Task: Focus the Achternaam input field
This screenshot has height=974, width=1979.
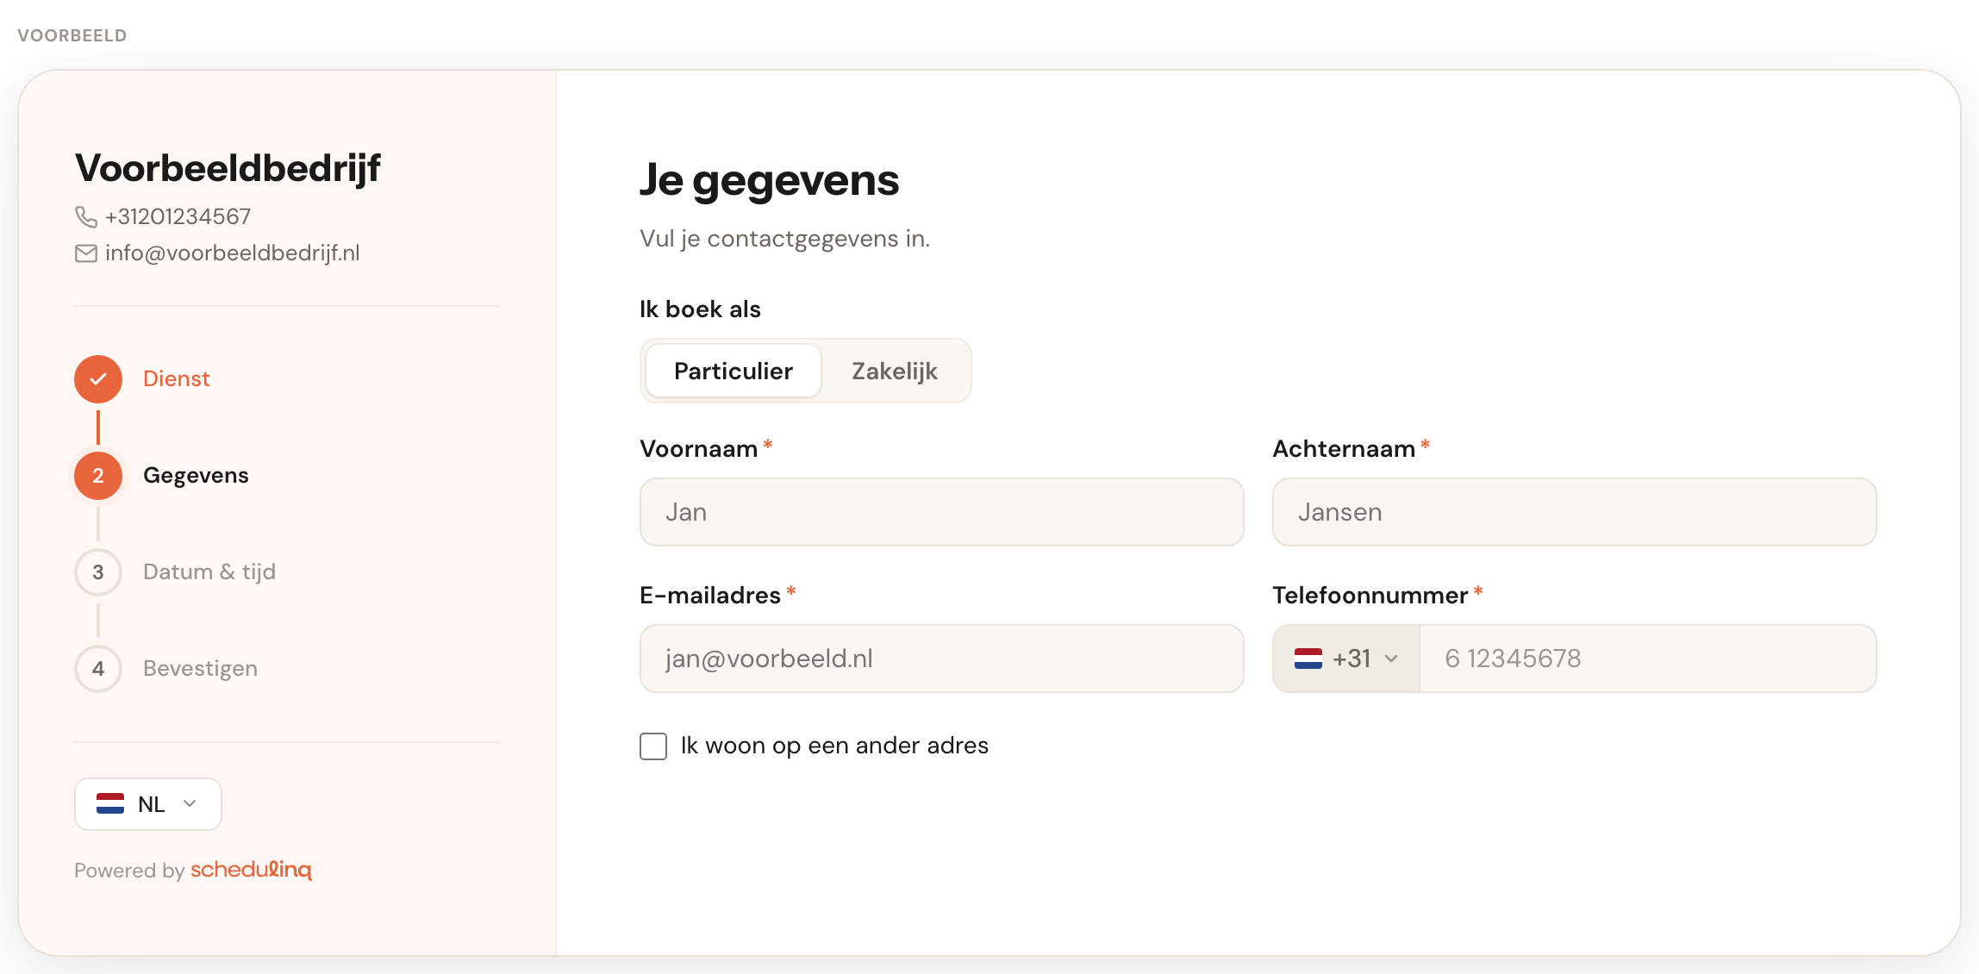Action: pyautogui.click(x=1575, y=512)
